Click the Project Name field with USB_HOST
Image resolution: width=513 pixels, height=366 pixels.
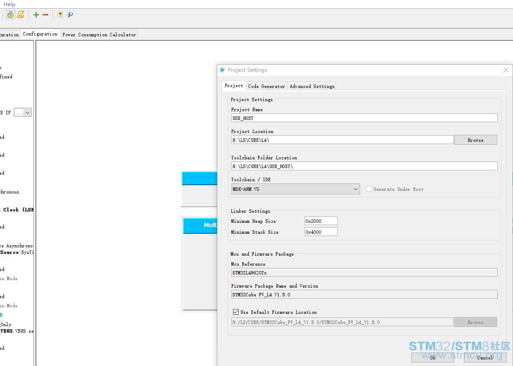[364, 118]
